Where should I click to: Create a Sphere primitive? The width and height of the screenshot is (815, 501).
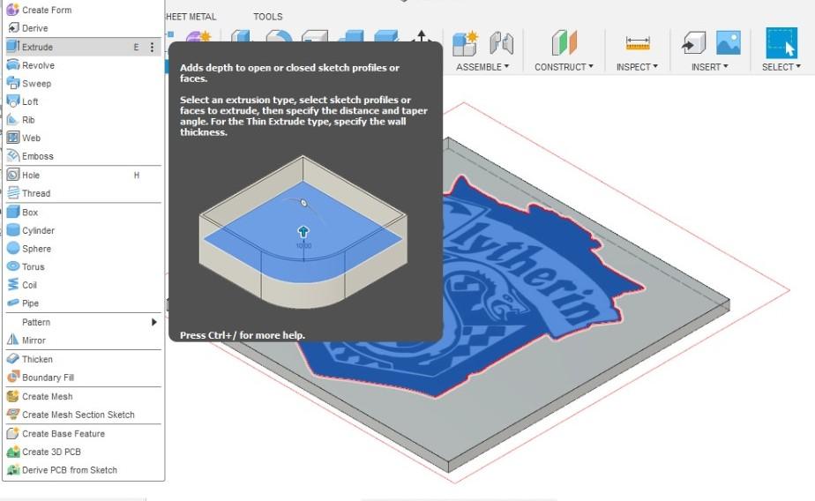pos(83,249)
